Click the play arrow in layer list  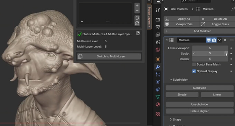pos(82,21)
